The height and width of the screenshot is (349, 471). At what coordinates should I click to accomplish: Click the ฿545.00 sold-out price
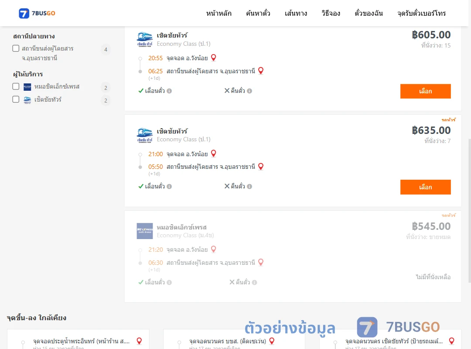[431, 226]
